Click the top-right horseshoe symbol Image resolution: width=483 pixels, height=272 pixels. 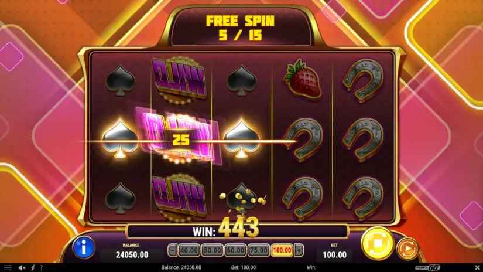[x=364, y=80]
